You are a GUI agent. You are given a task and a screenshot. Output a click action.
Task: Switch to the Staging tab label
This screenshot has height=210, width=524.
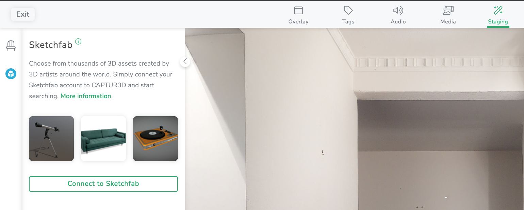(x=498, y=21)
